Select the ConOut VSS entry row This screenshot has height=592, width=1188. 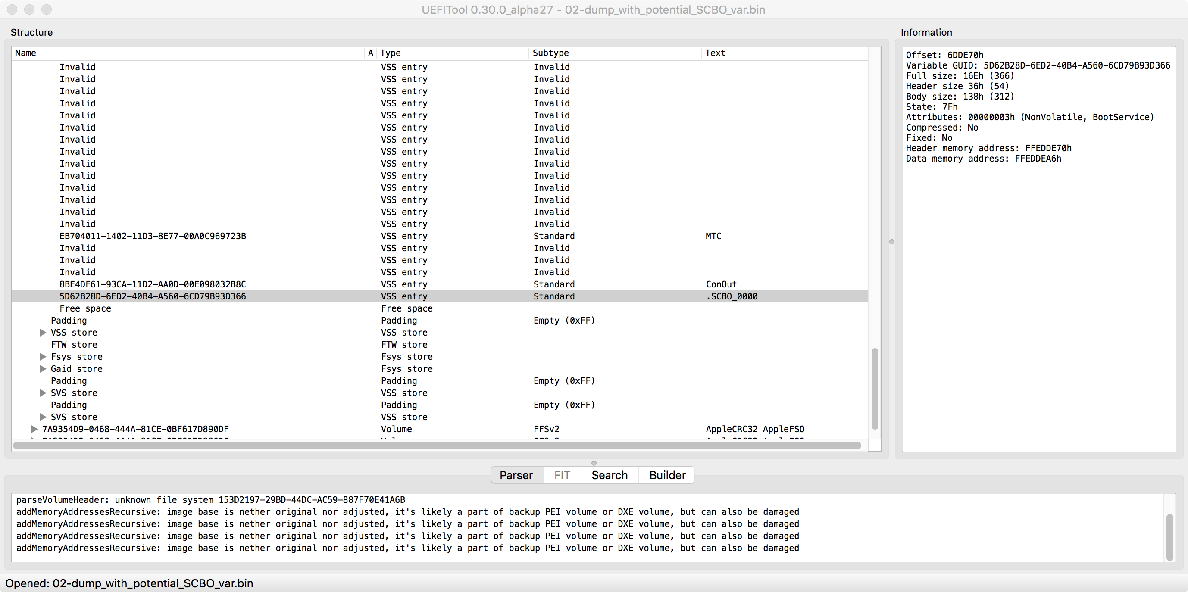point(152,284)
